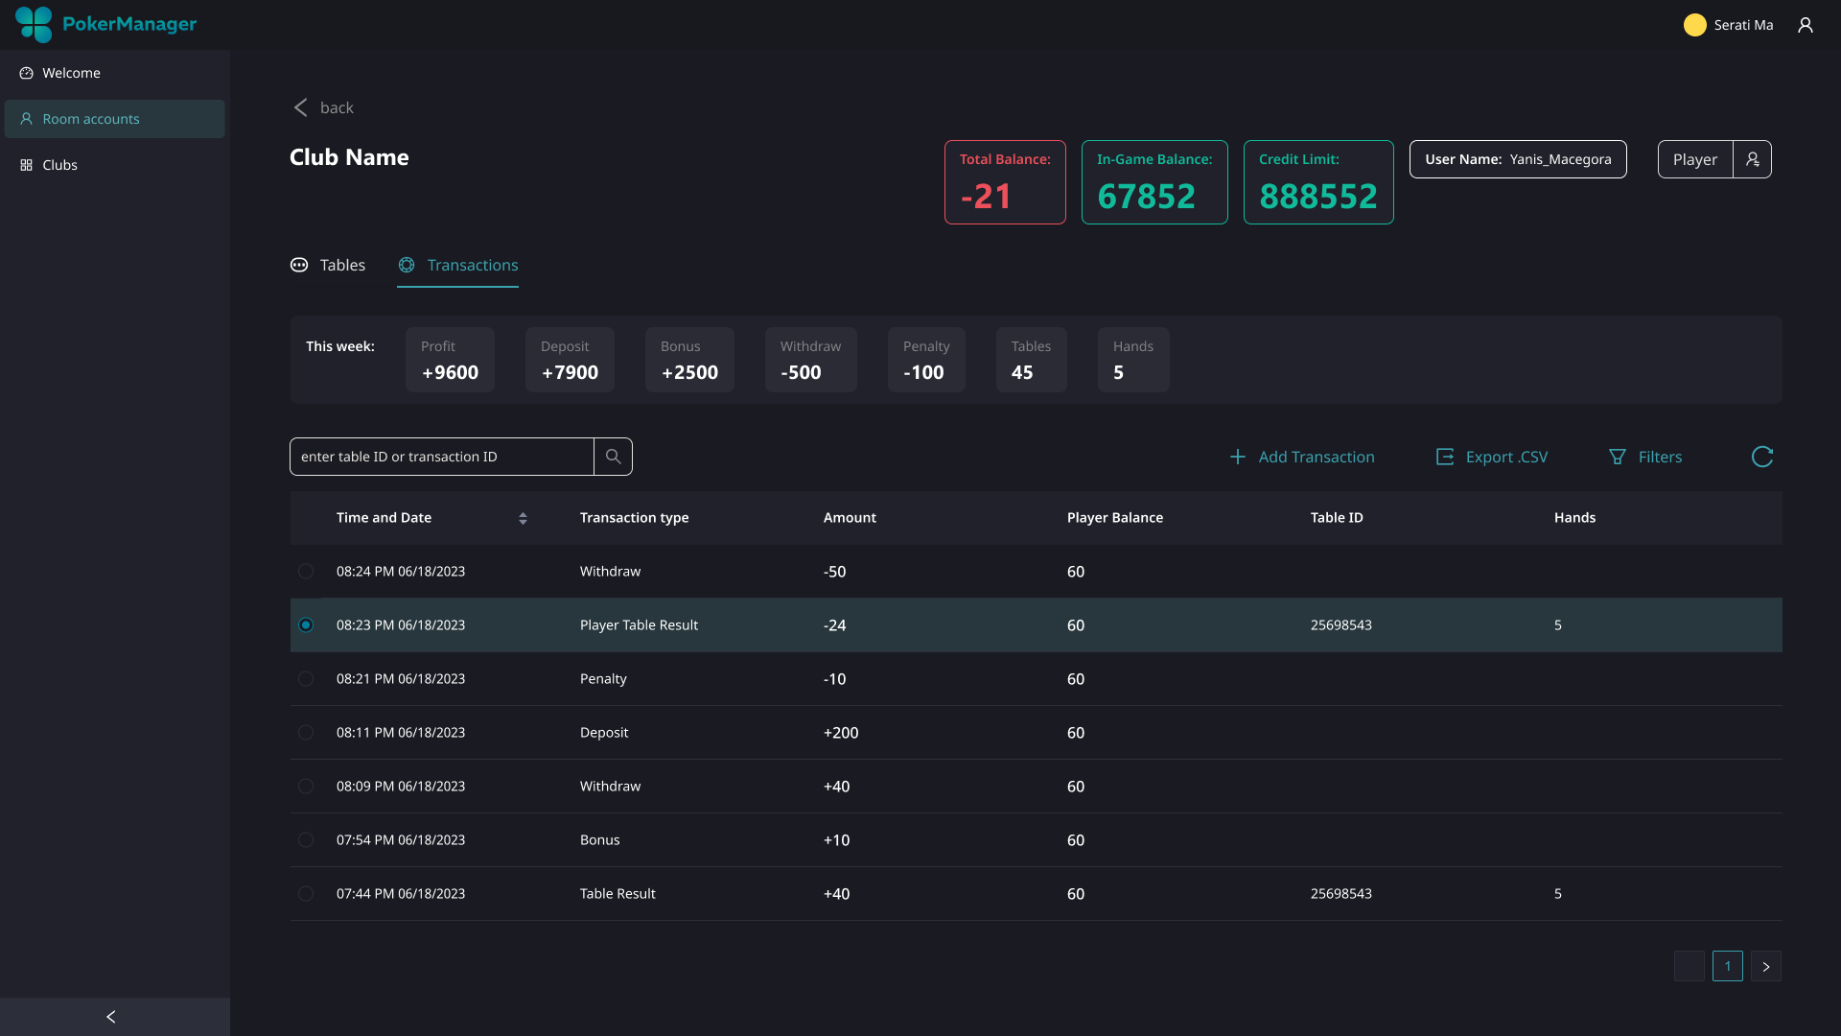1841x1036 pixels.
Task: Select the 08:24 PM Withdraw row radio
Action: [x=306, y=572]
